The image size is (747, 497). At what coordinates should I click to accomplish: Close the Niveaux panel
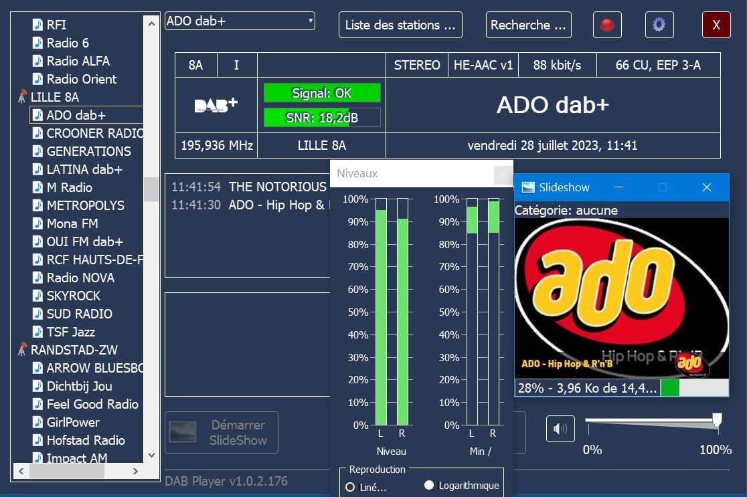503,175
